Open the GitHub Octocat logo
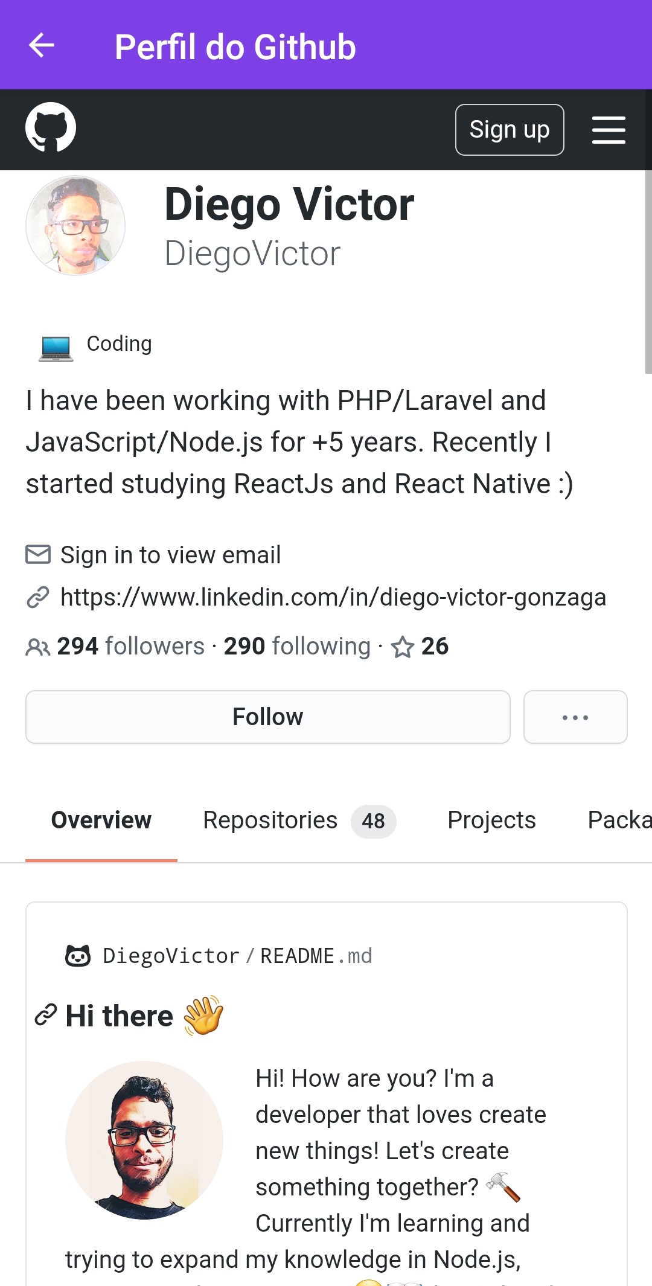The height and width of the screenshot is (1286, 652). (51, 127)
